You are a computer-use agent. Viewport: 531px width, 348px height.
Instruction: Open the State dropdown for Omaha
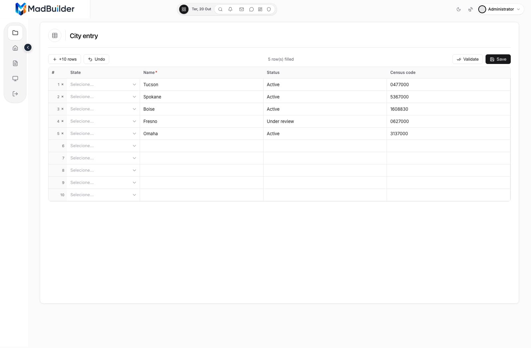103,134
